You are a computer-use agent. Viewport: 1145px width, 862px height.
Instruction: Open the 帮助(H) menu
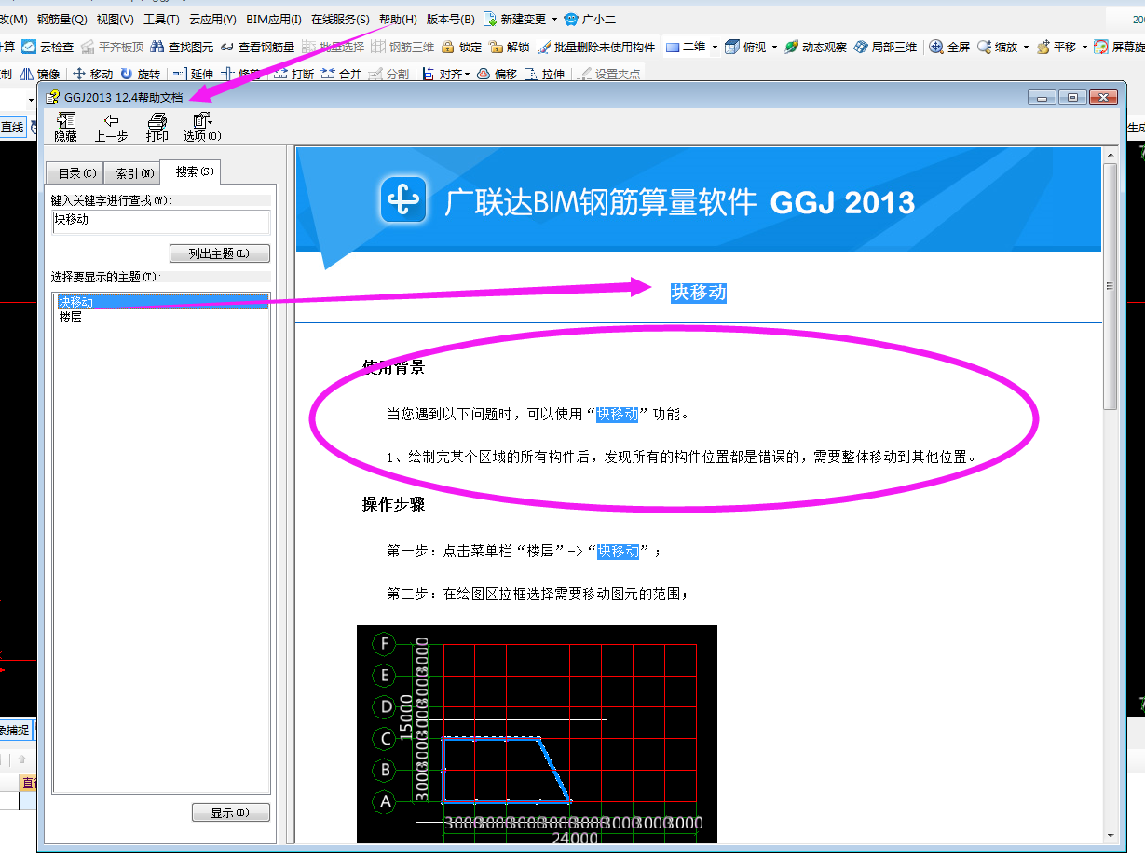pos(398,19)
